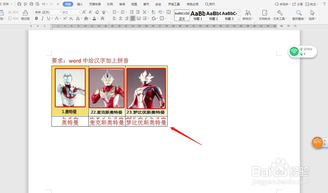Switch to the 视图 (View) tab

(x=134, y=4)
